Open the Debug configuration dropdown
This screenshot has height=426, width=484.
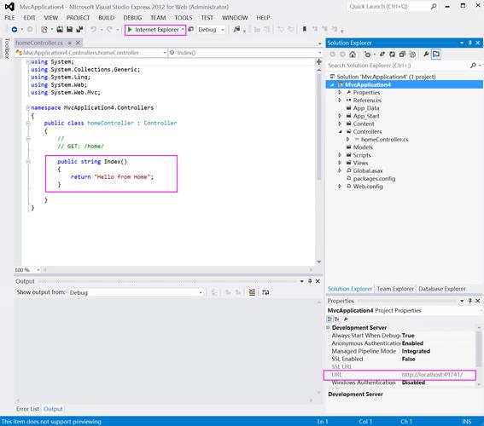tap(223, 30)
